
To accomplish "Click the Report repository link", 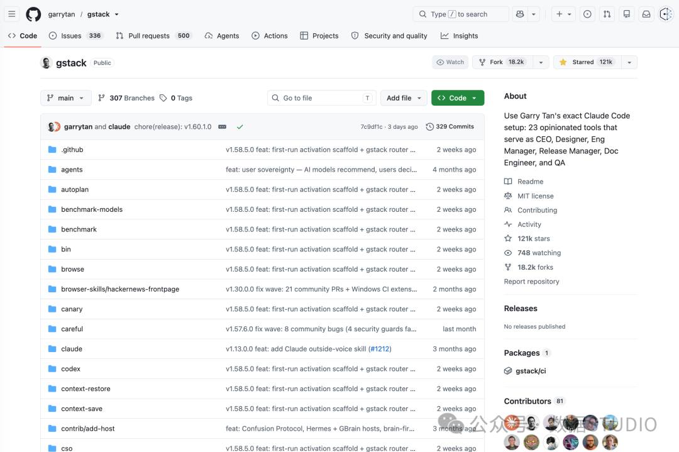I will point(531,282).
